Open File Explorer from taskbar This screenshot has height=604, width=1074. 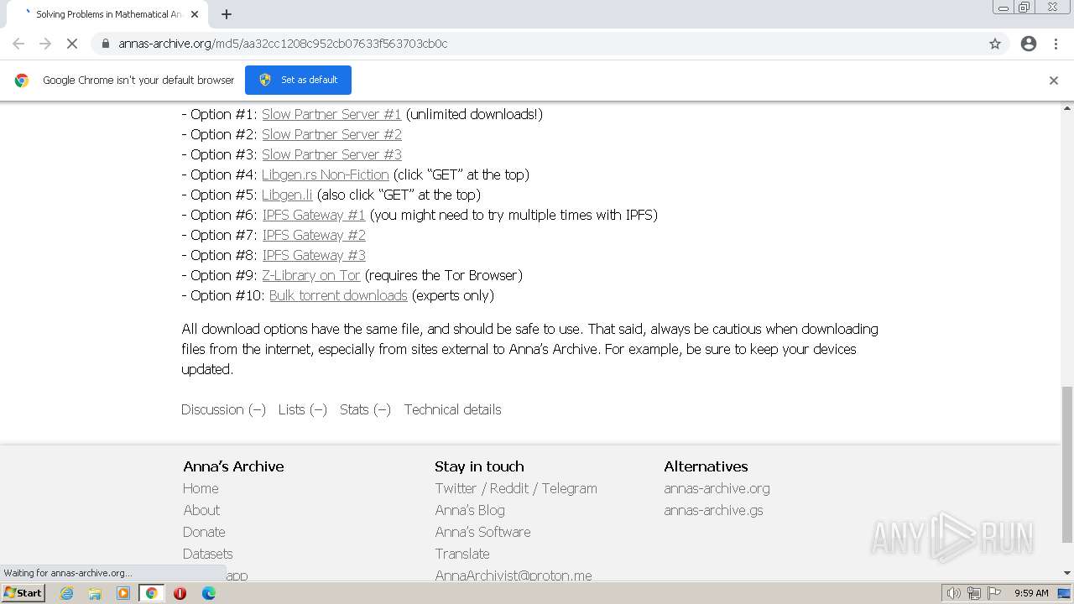point(95,593)
